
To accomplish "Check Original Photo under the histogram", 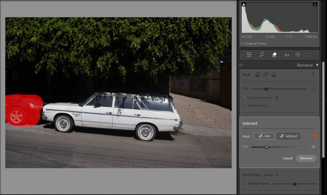I will click(x=243, y=43).
